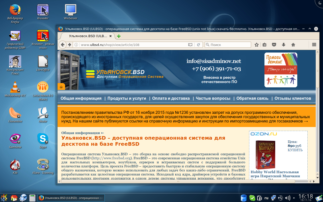Launch Firefox web browser desktop icon

15,14
